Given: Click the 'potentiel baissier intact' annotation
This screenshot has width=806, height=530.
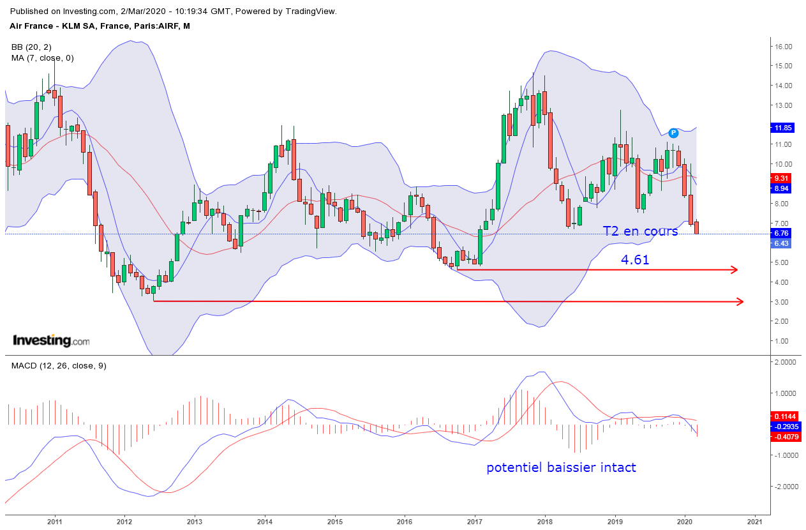Looking at the screenshot, I should pyautogui.click(x=561, y=467).
